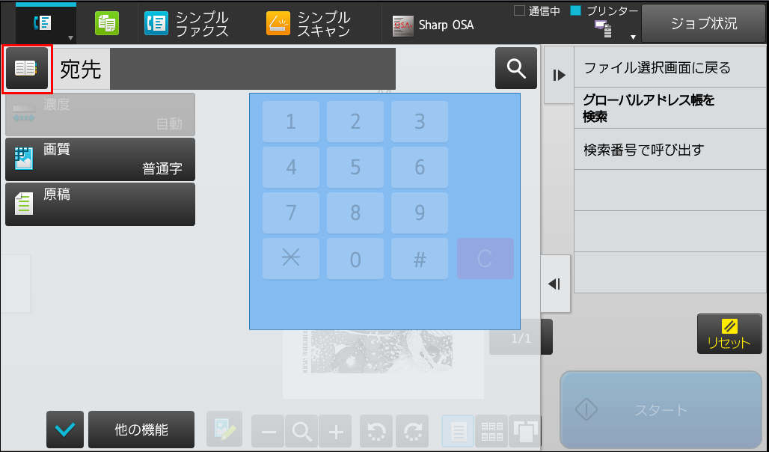
Task: Switch to thumbnail grid preview view
Action: coord(491,431)
